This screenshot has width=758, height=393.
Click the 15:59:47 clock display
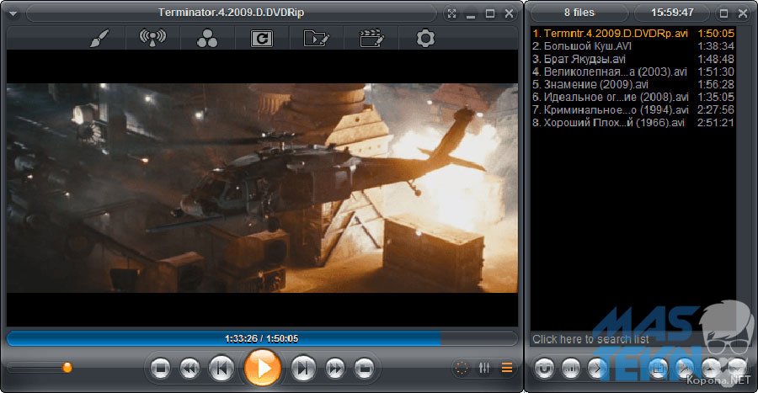(x=672, y=13)
